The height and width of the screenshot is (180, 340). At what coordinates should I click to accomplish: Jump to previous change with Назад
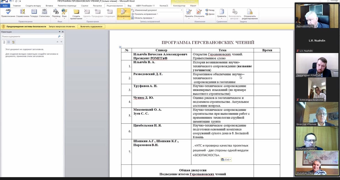click(x=210, y=10)
